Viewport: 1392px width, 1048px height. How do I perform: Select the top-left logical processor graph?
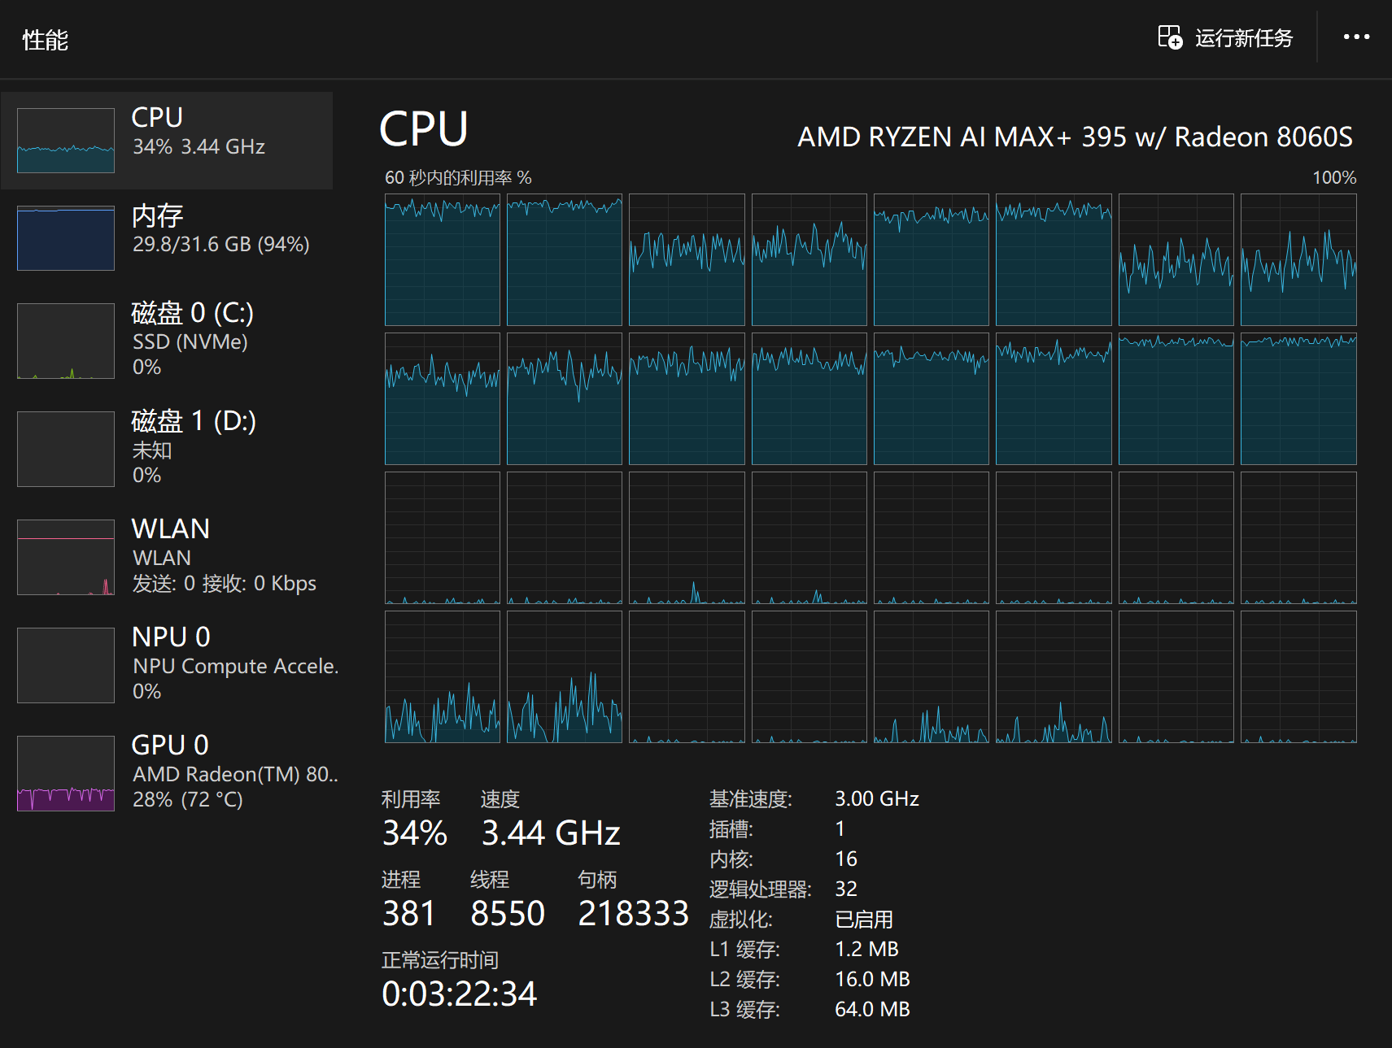tap(443, 260)
